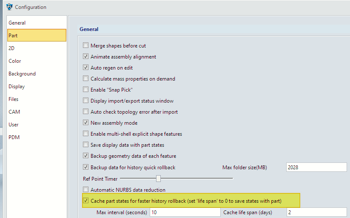Select the PDM settings category
The image size is (350, 218).
[x=14, y=137]
